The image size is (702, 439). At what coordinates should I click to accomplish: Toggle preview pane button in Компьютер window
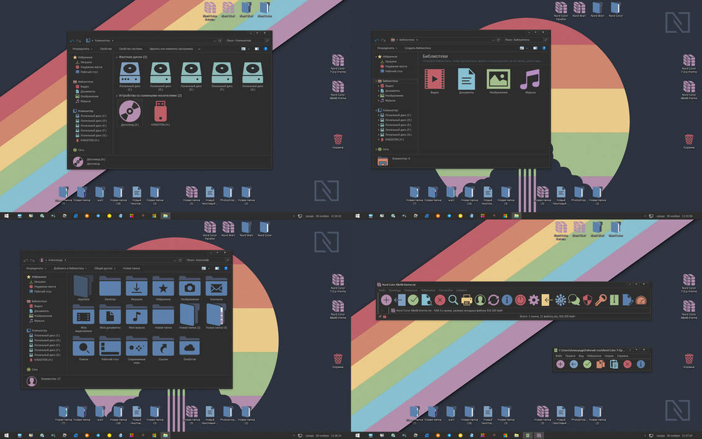pyautogui.click(x=256, y=48)
